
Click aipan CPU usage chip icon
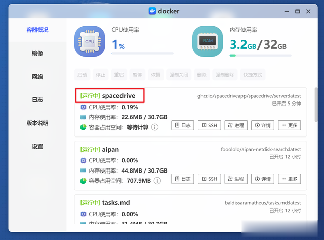[83, 160]
